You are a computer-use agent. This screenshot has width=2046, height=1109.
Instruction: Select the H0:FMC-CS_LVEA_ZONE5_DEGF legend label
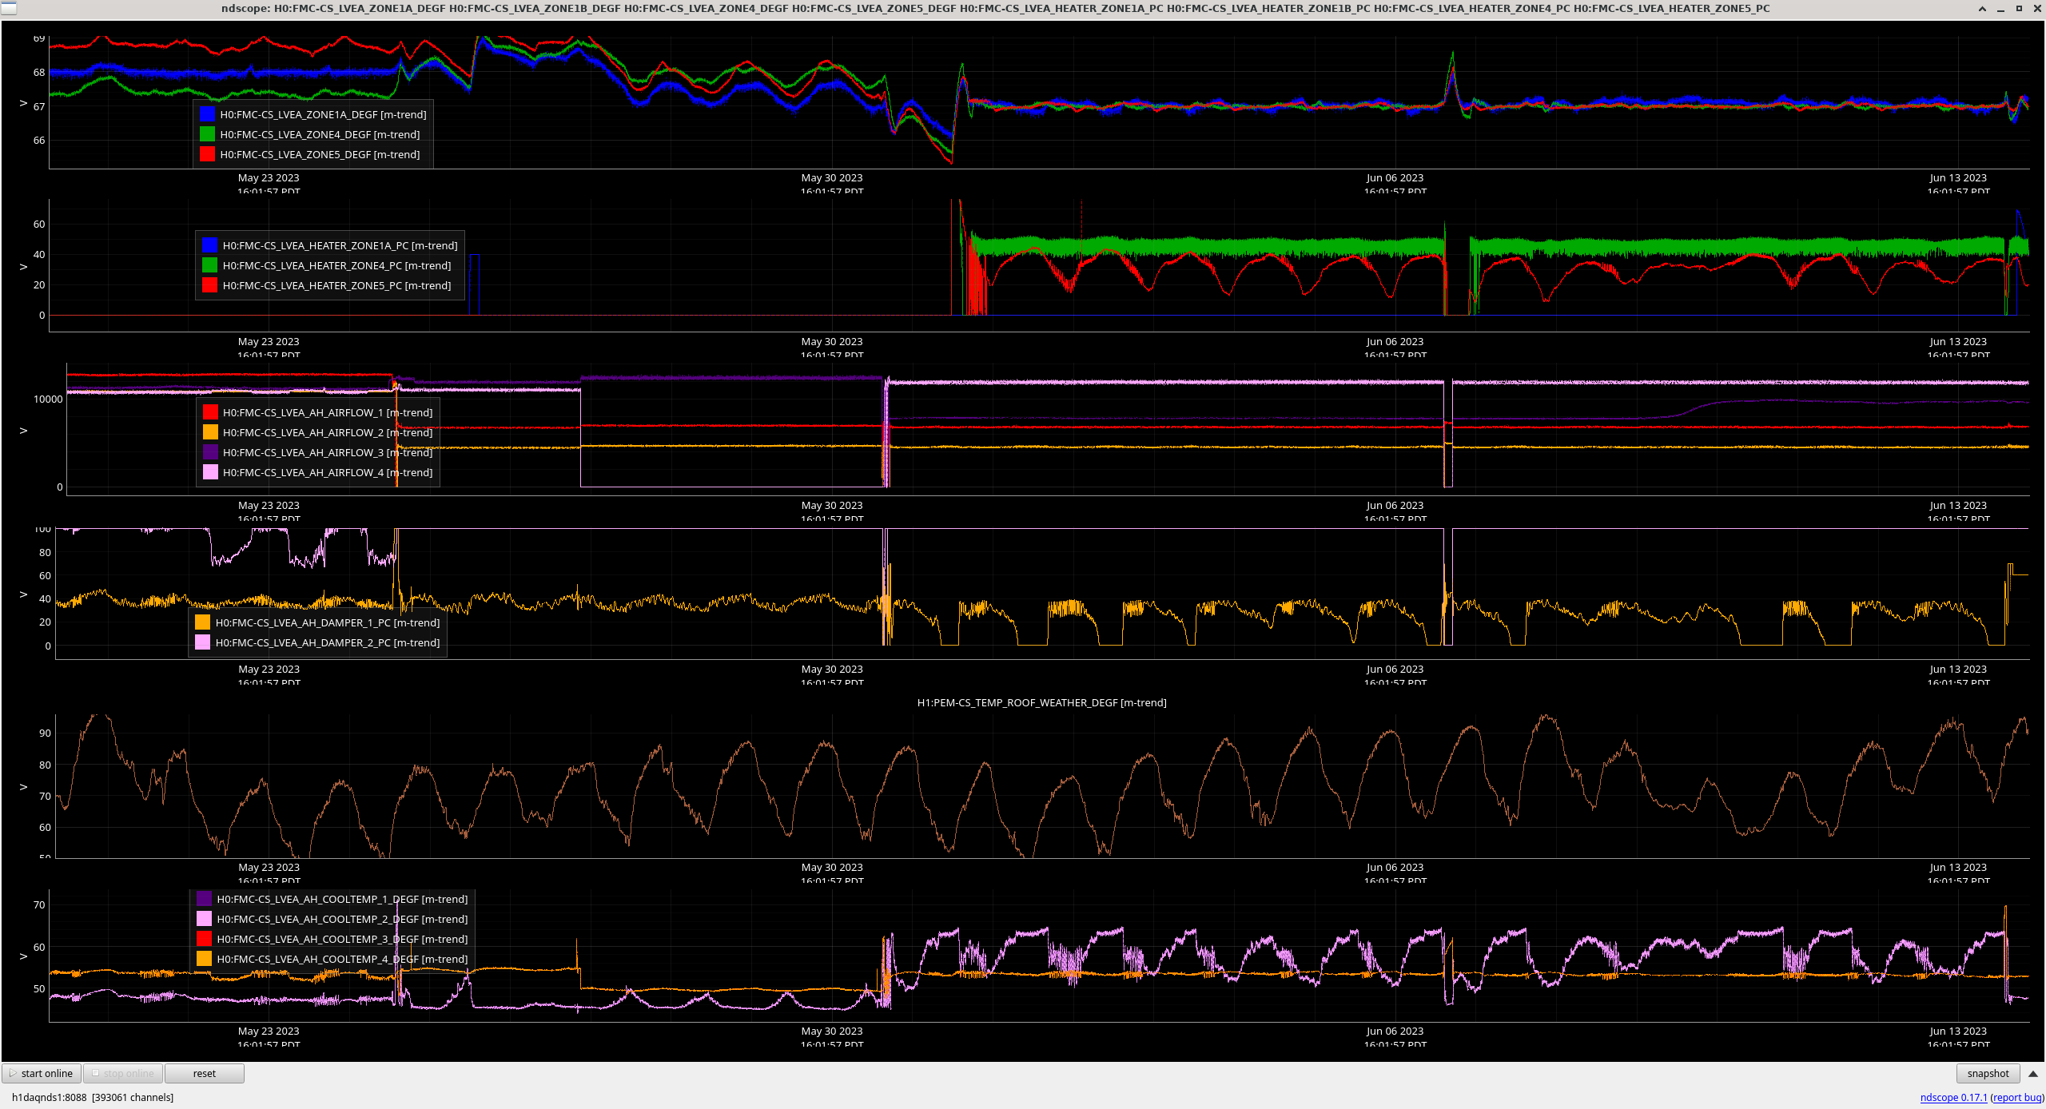[x=320, y=154]
